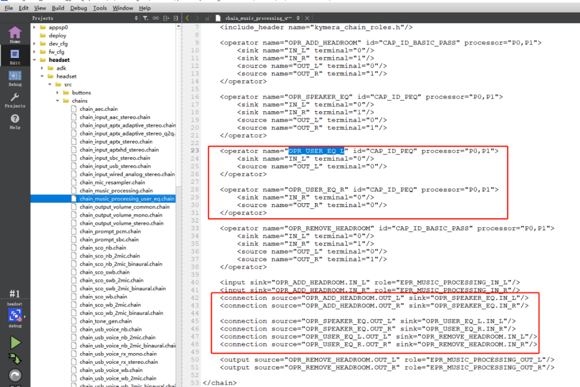Open chain_input_usb_stereo.chain file
This screenshot has width=580, height=387.
click(x=115, y=166)
